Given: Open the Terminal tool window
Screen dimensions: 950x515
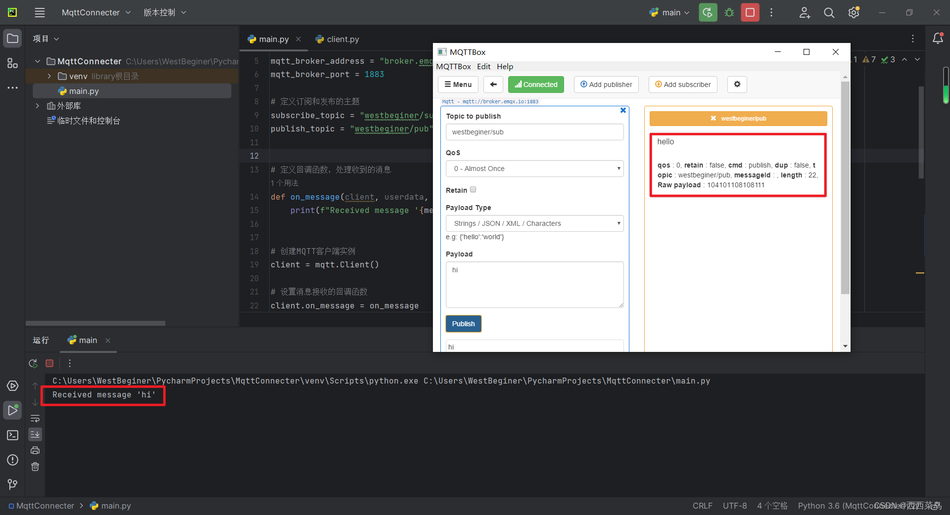Looking at the screenshot, I should (x=12, y=435).
